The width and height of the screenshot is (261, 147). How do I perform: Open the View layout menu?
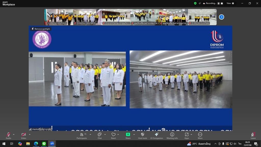230,3
